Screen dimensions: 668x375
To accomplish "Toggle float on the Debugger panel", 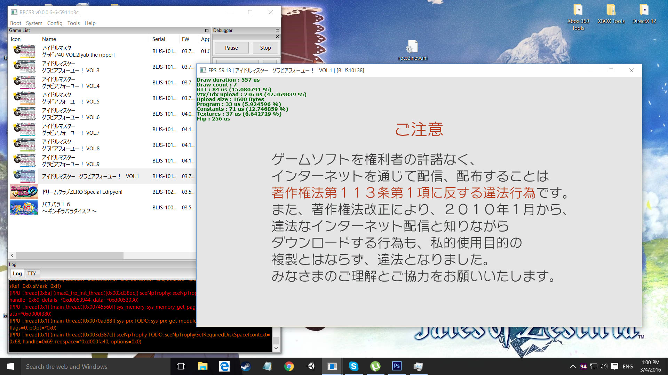I will pyautogui.click(x=277, y=31).
